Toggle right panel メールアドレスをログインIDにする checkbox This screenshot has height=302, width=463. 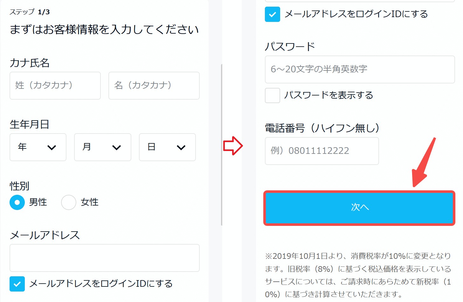273,14
